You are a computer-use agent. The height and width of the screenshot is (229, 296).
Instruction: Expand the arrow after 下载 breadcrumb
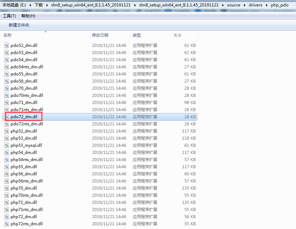[47, 5]
